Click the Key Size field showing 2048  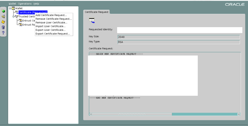(178, 37)
